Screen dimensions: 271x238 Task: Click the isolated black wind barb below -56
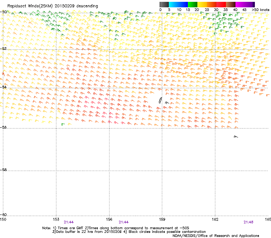click(x=236, y=137)
